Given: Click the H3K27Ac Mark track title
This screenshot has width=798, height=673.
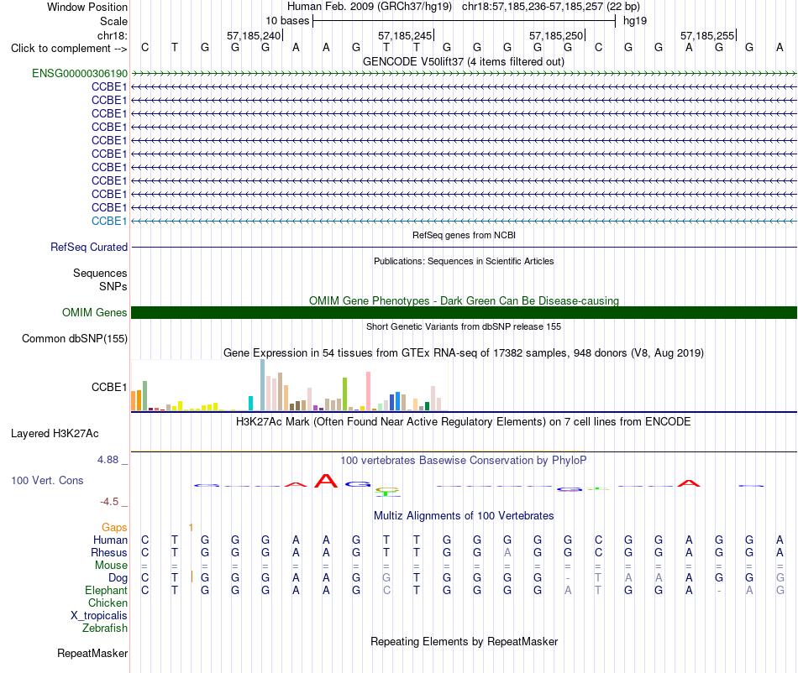Looking at the screenshot, I should 464,422.
